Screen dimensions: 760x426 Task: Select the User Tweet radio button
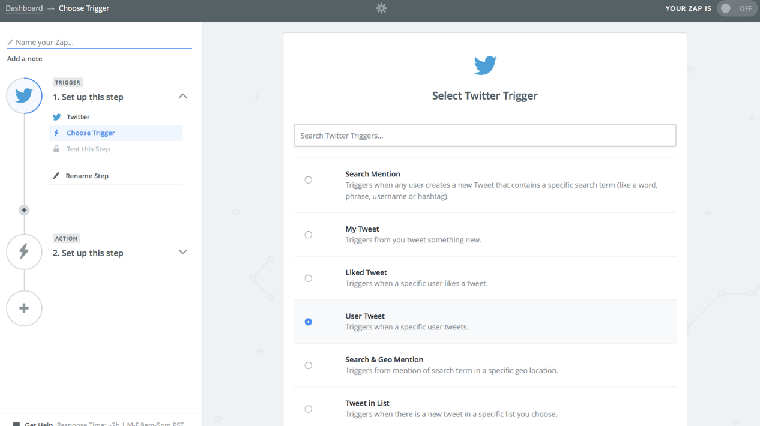point(309,322)
